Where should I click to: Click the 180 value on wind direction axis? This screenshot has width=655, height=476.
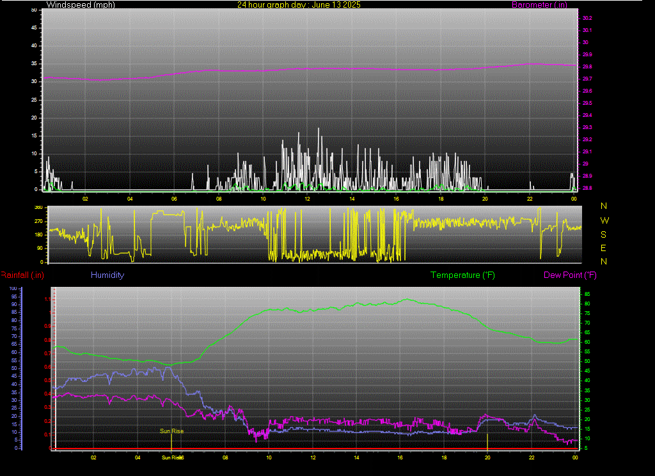click(38, 234)
